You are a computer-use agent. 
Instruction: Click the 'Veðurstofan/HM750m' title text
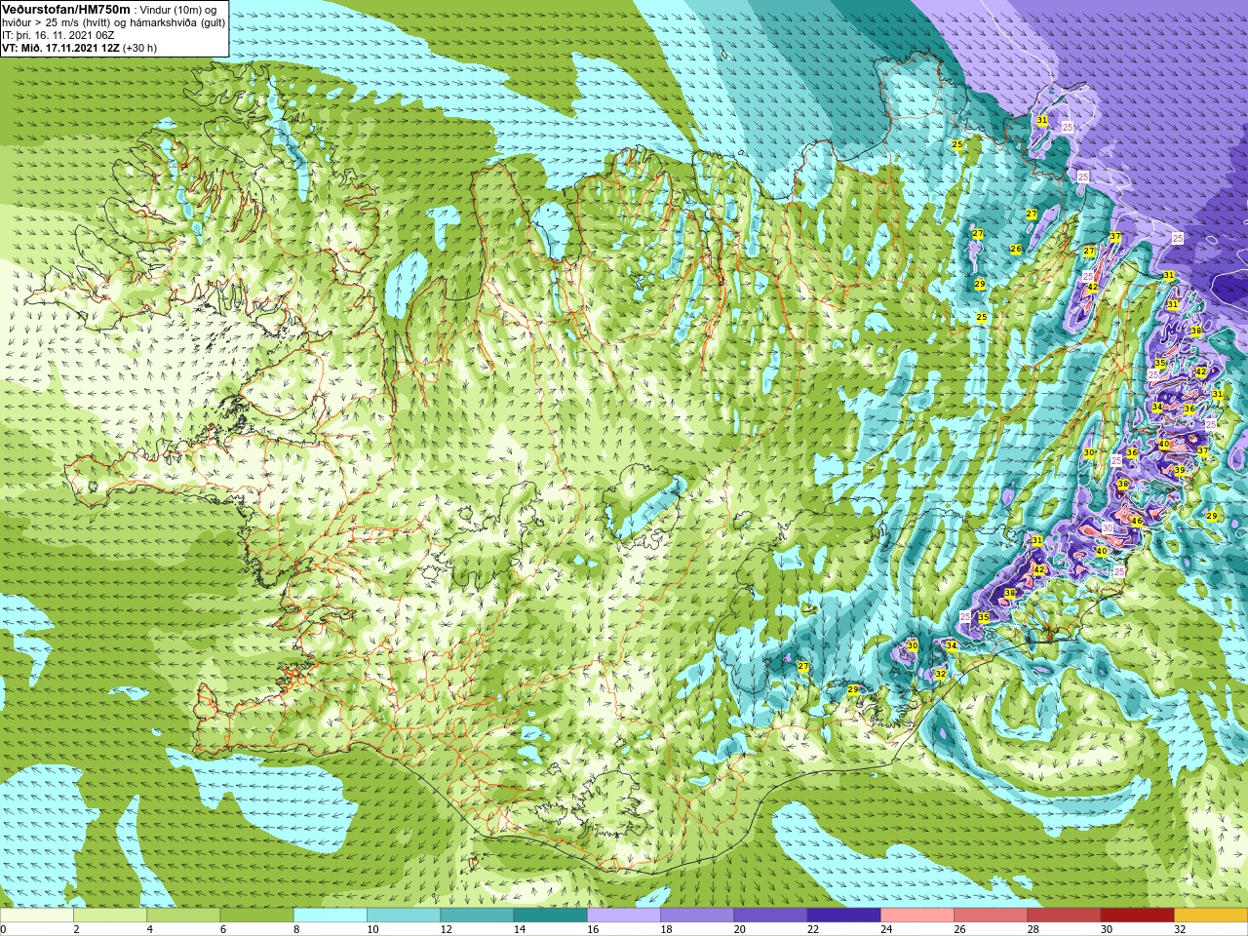[x=65, y=9]
